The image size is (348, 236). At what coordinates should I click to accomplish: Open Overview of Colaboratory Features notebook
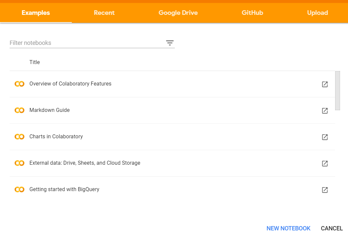tap(70, 84)
